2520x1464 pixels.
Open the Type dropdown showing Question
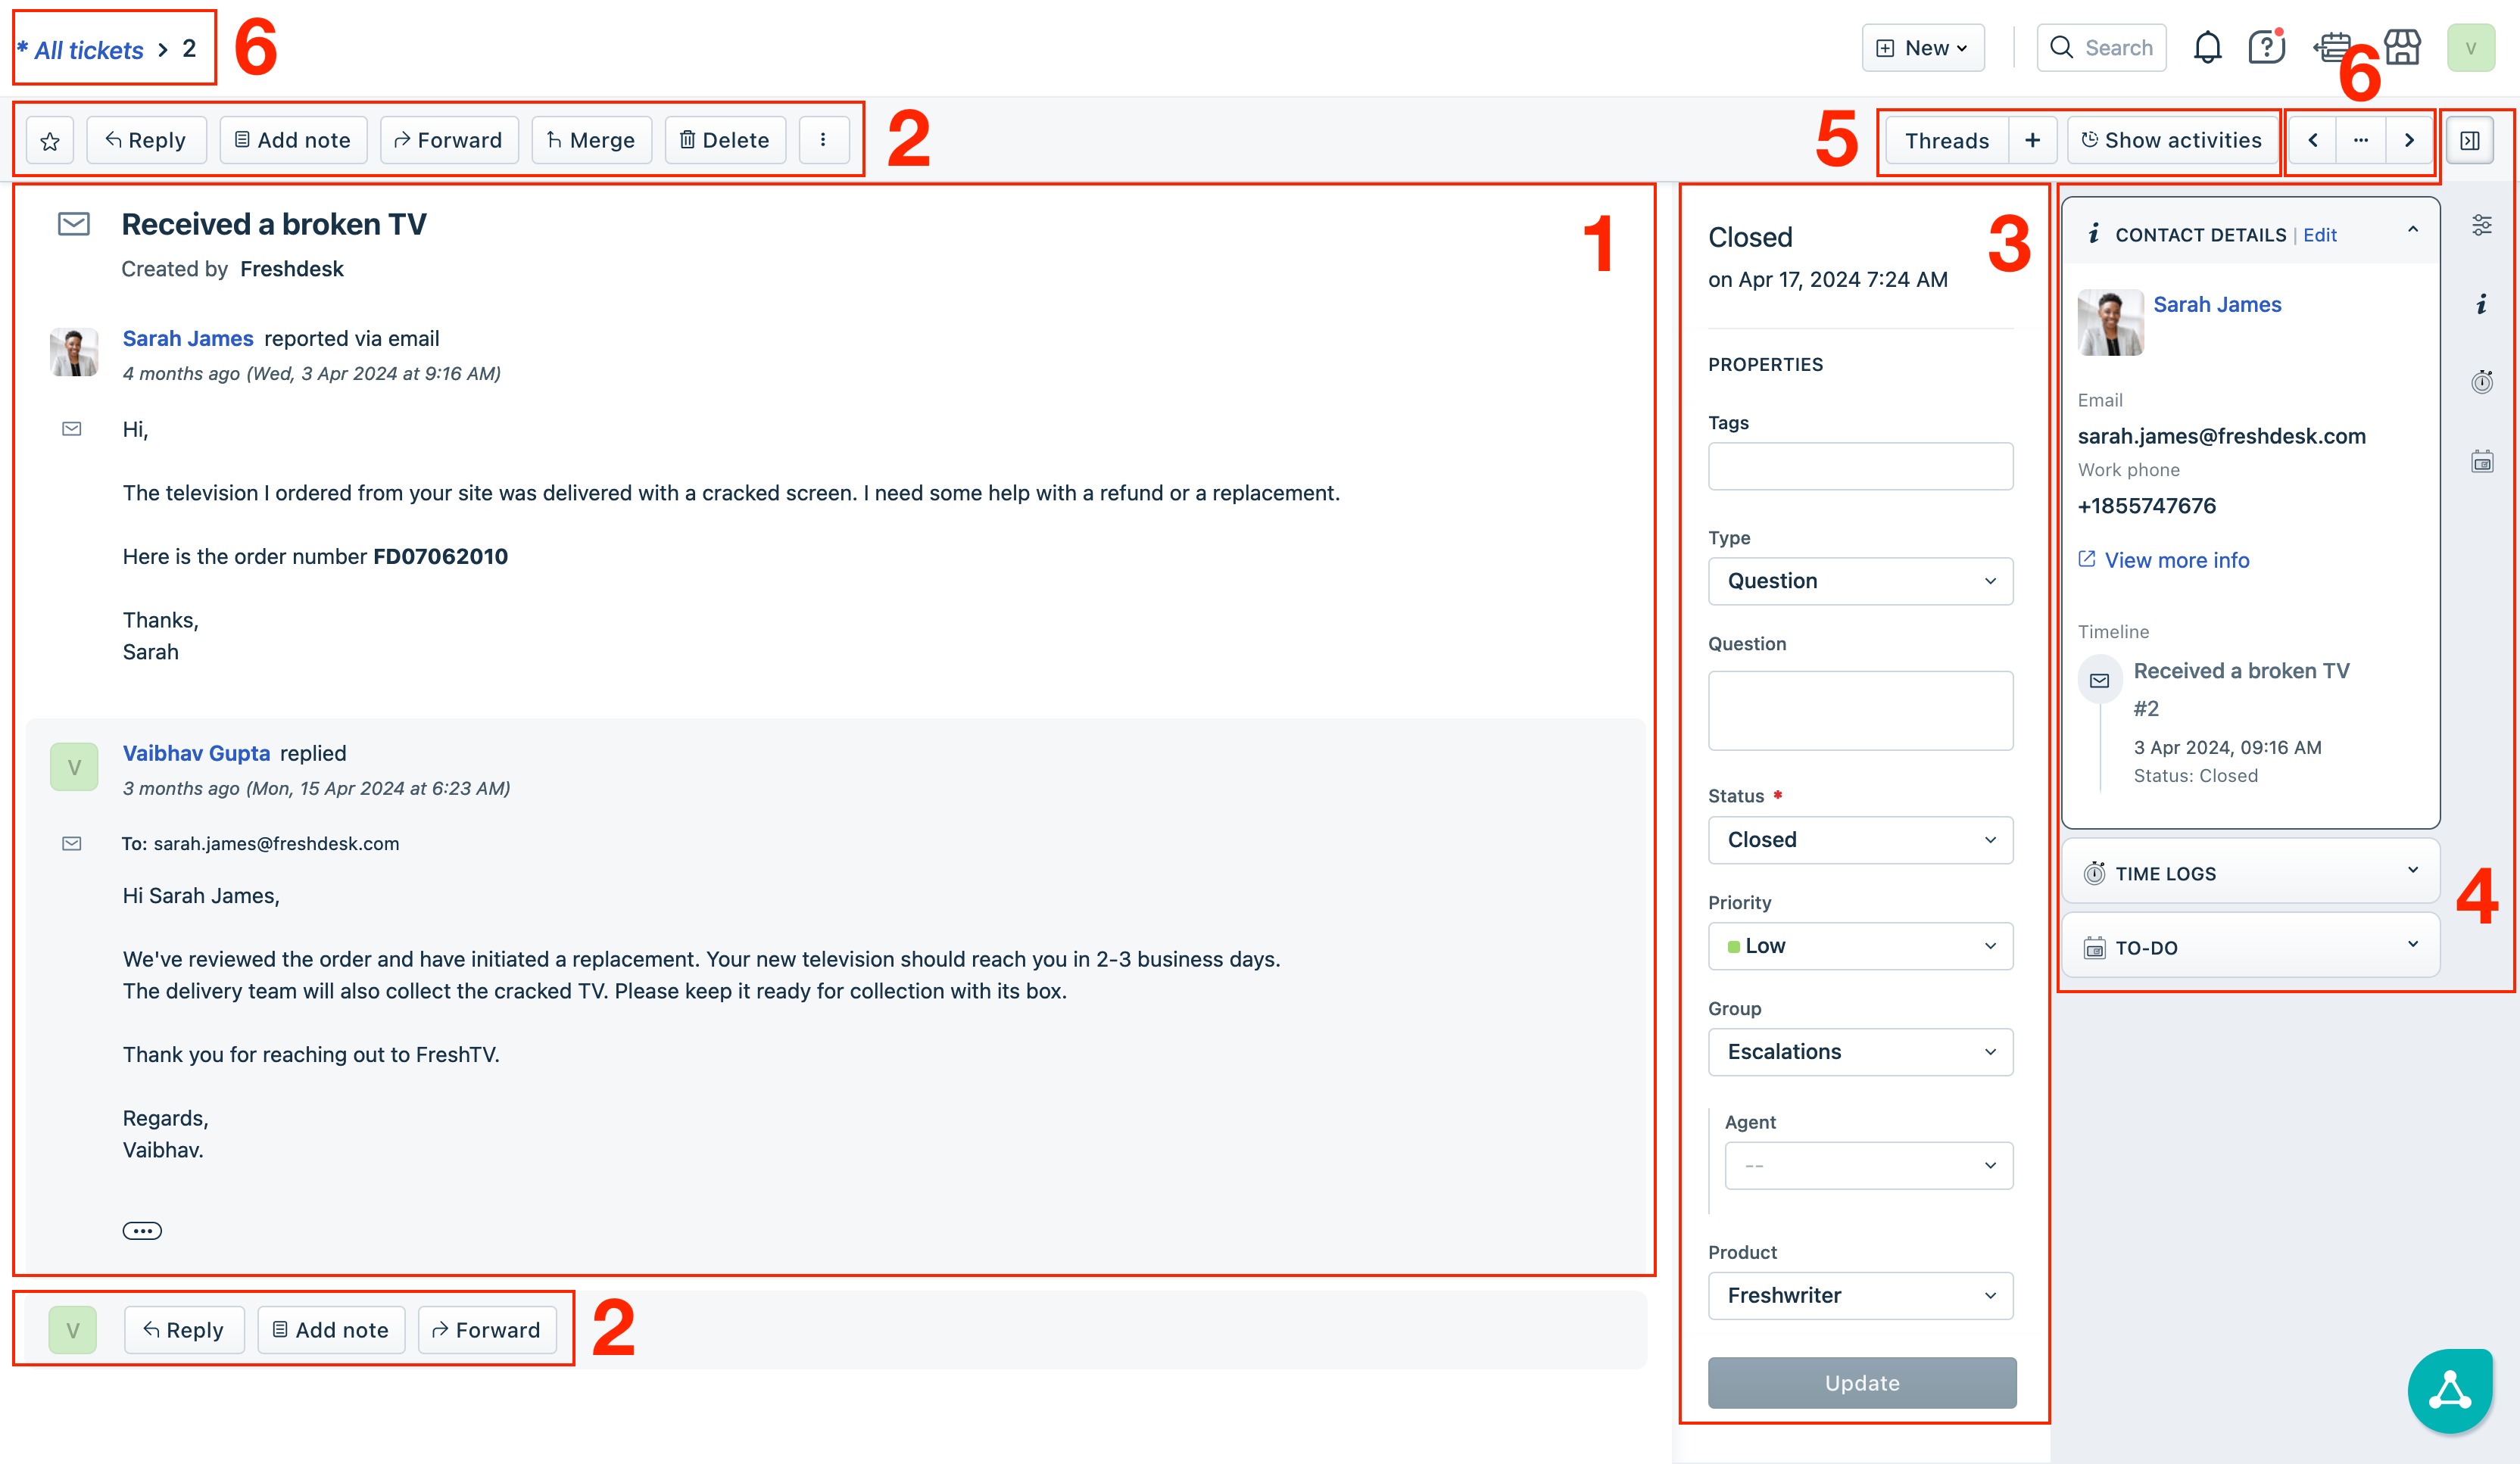tap(1860, 581)
